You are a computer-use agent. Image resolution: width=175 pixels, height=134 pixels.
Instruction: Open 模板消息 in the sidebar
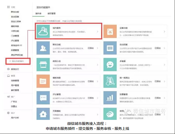pyautogui.click(x=15, y=26)
